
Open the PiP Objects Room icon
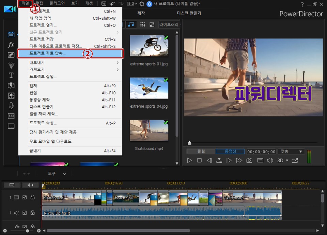pos(11,55)
